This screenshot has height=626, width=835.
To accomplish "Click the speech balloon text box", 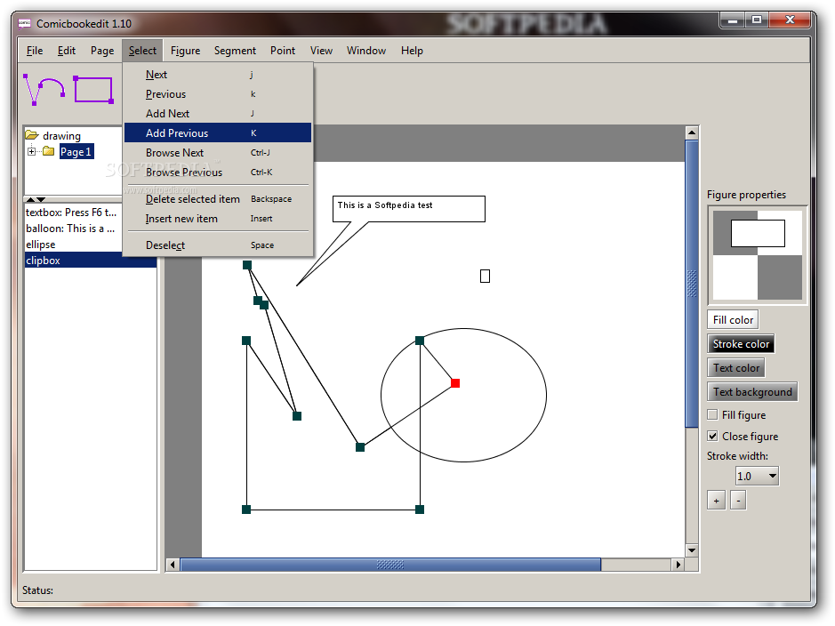I will point(409,209).
